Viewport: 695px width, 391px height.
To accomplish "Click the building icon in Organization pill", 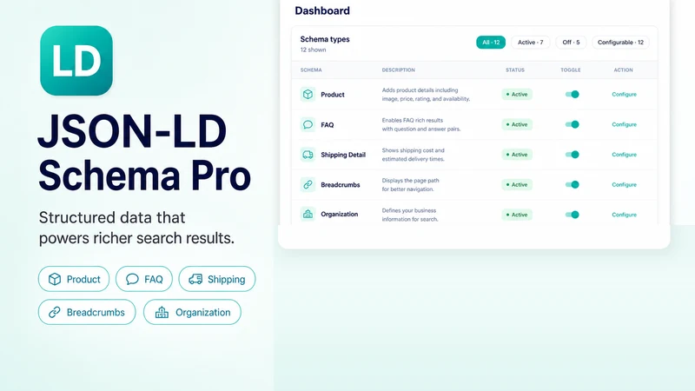I will (x=162, y=313).
